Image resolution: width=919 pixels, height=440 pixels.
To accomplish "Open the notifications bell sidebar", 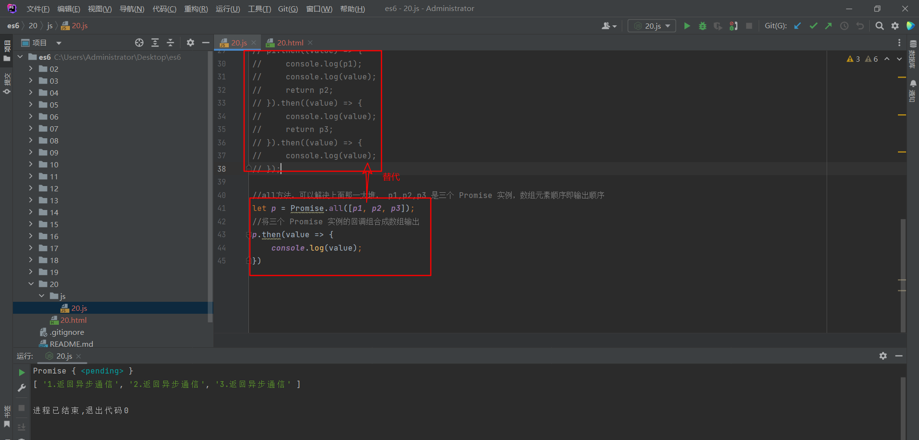I will (913, 91).
